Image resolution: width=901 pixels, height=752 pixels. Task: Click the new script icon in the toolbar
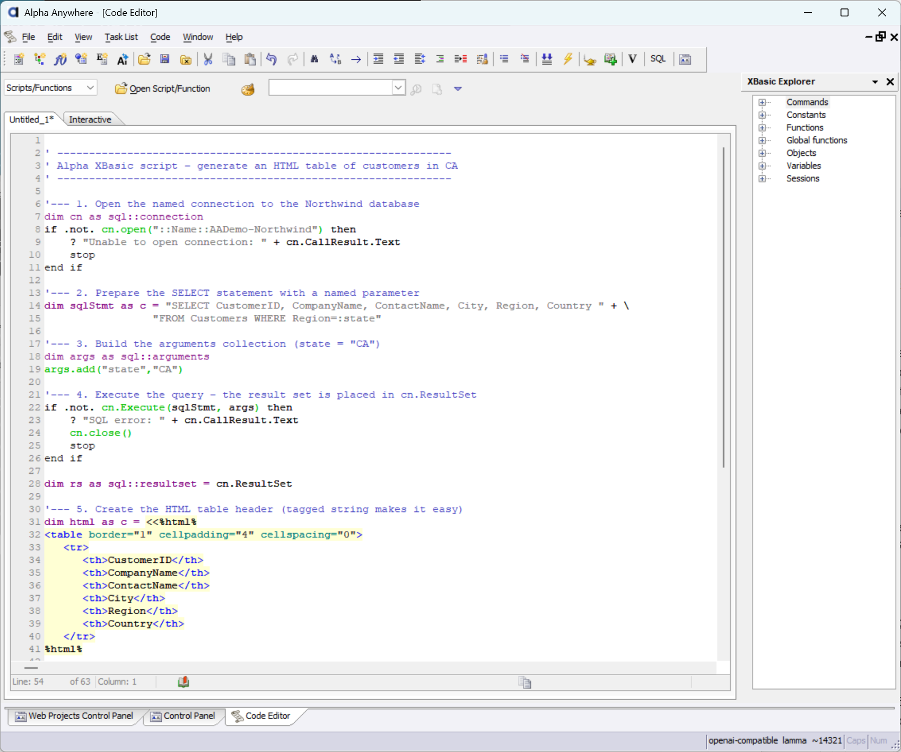coord(19,59)
